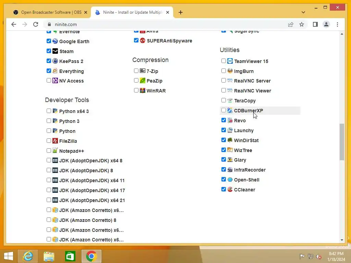This screenshot has height=263, width=351.
Task: Open File Explorer from the taskbar
Action: (49, 256)
